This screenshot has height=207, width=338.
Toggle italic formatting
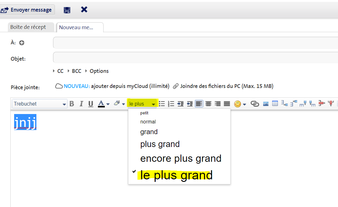click(x=81, y=103)
